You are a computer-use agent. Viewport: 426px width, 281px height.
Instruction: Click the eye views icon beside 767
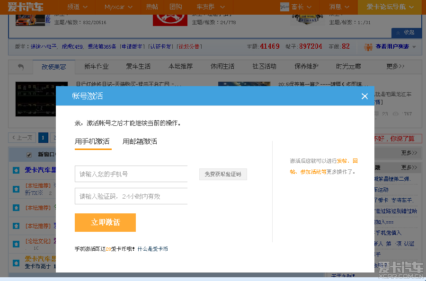(396, 114)
